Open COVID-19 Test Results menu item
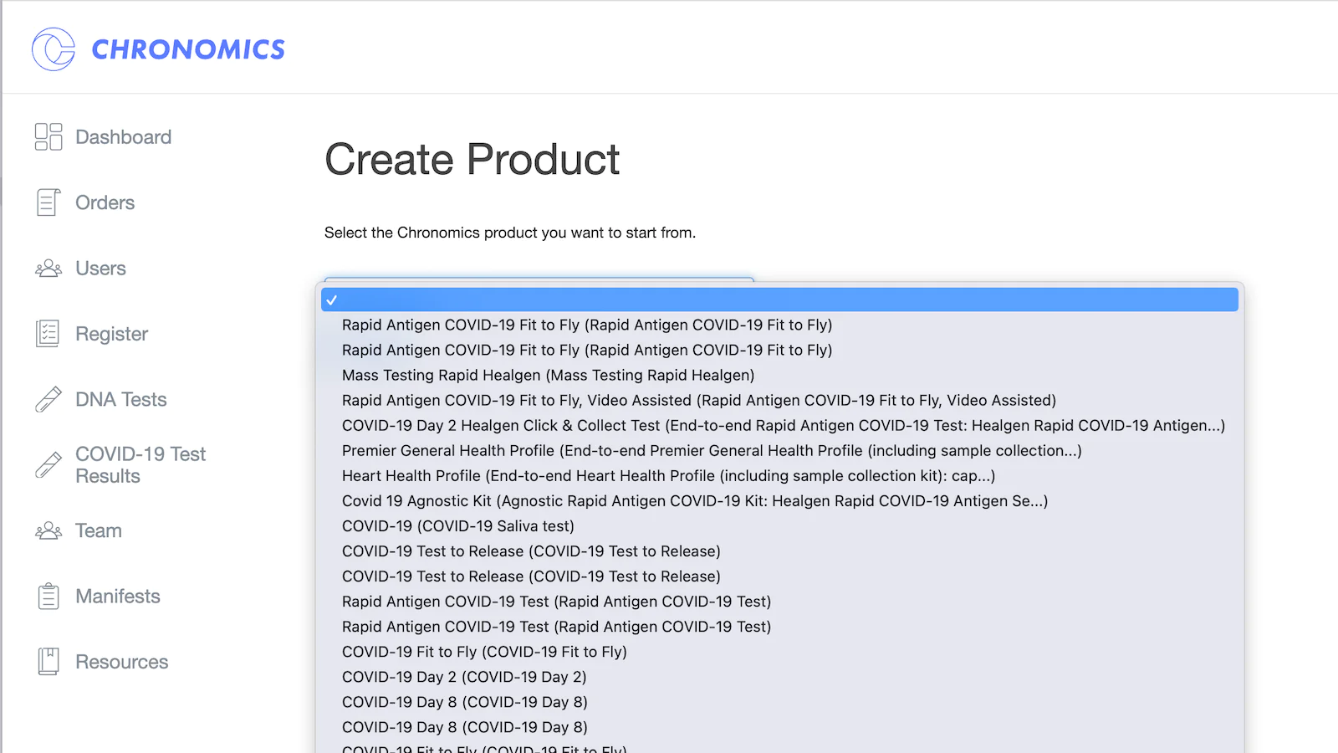Image resolution: width=1338 pixels, height=753 pixels. tap(140, 464)
